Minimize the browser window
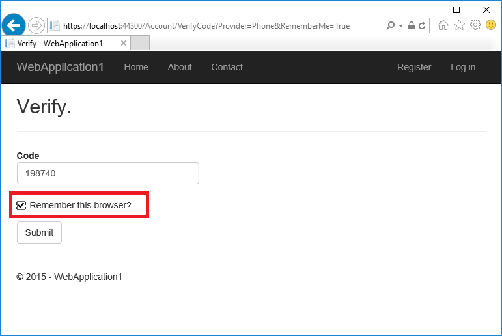This screenshot has width=502, height=336. pyautogui.click(x=427, y=10)
